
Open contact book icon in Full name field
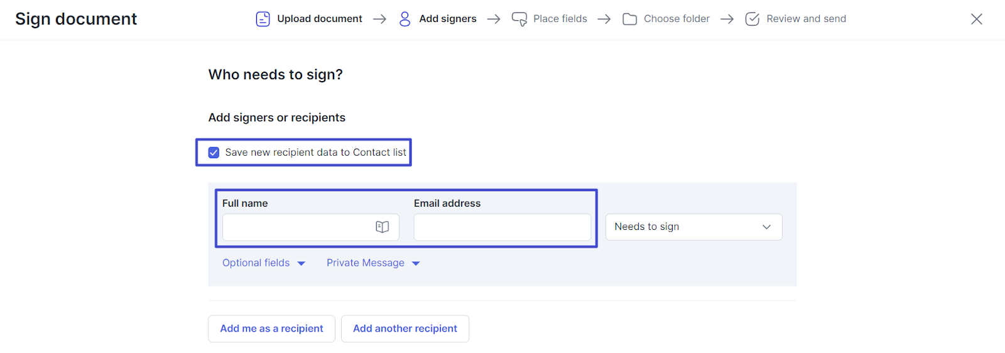coord(382,227)
